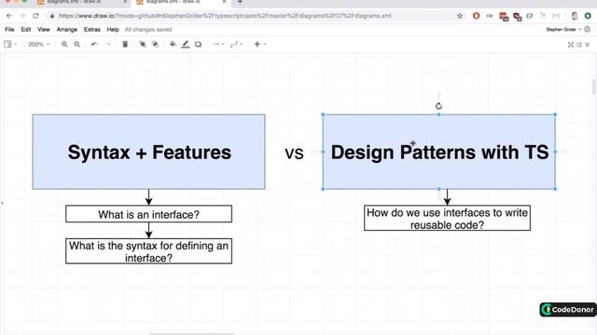Screen dimensions: 597x335
Task: Bookmark page with the star icon
Action: pos(460,16)
